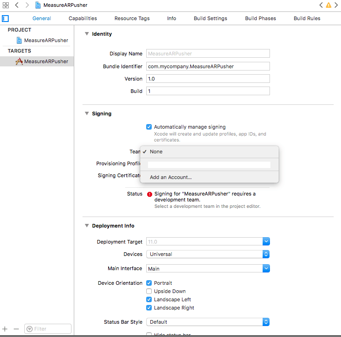Click the plus icon to add target
341x337 pixels.
click(x=5, y=329)
